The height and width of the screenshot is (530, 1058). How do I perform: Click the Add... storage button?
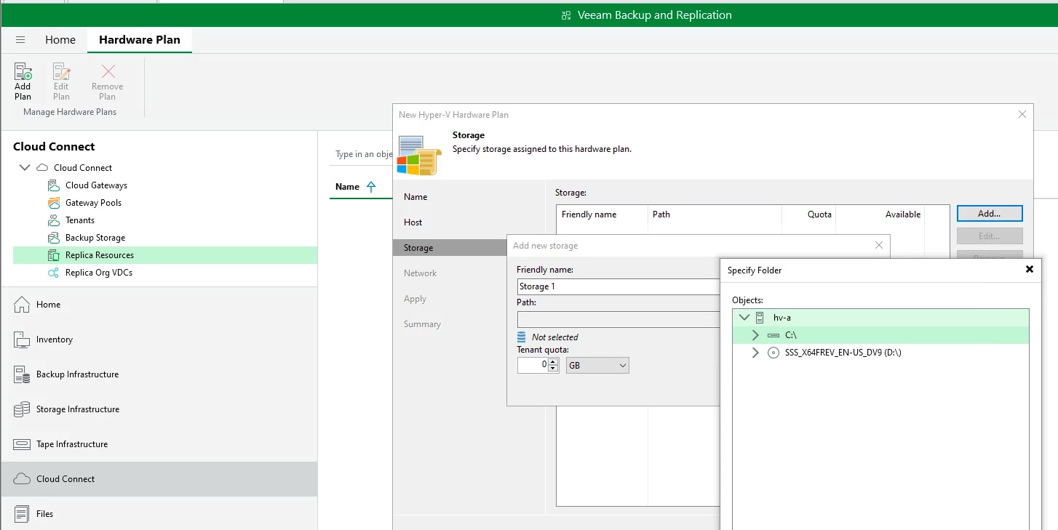click(989, 214)
